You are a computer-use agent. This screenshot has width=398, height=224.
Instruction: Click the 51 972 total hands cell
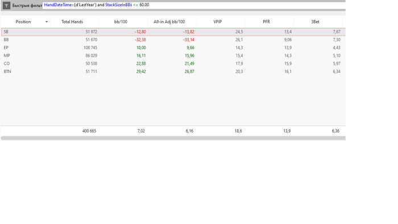point(92,32)
